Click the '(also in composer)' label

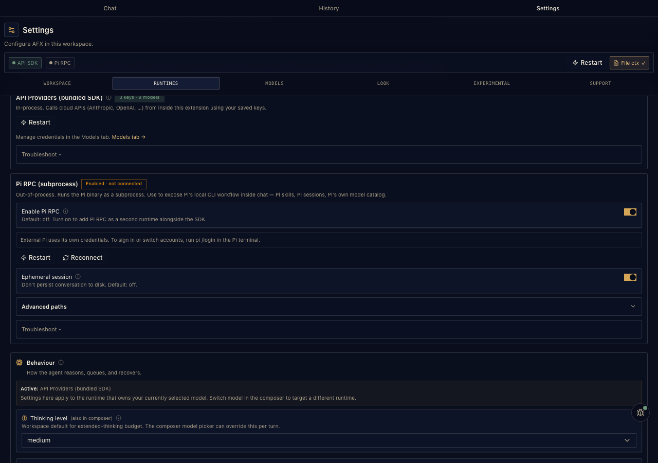click(92, 418)
